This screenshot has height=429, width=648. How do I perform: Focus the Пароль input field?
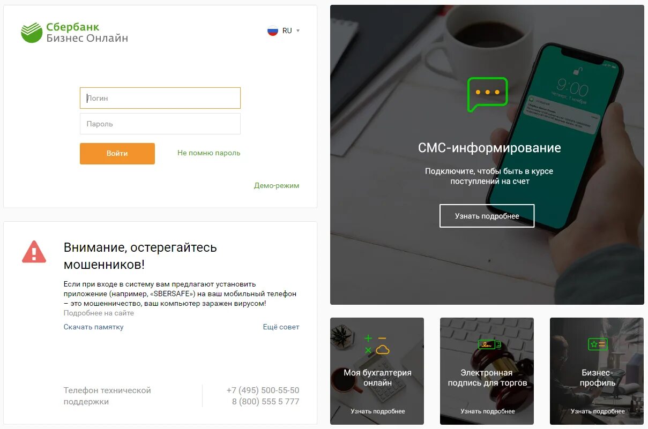pos(160,124)
